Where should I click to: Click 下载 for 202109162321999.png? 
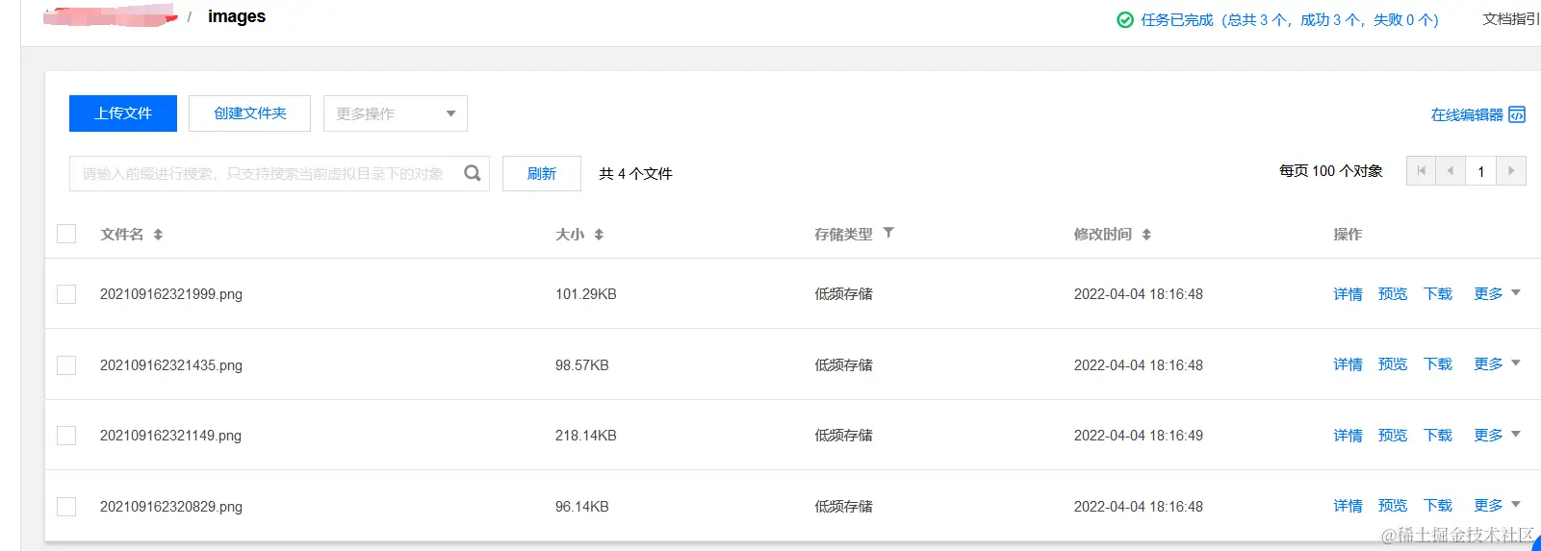pyautogui.click(x=1438, y=294)
